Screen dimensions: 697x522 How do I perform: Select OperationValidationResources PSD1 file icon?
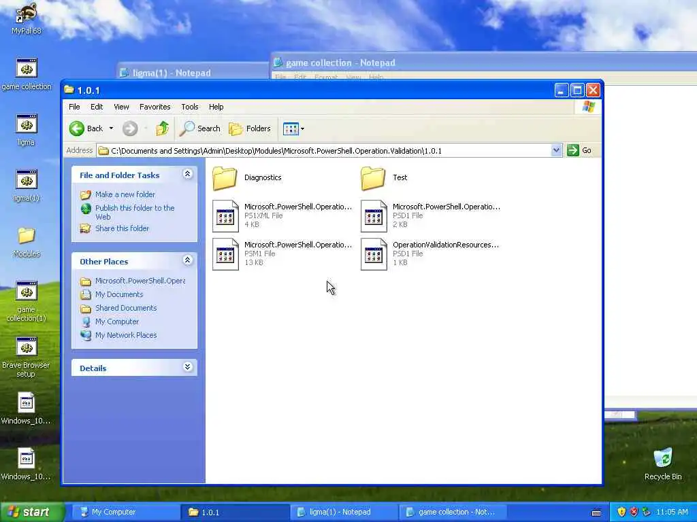click(374, 254)
